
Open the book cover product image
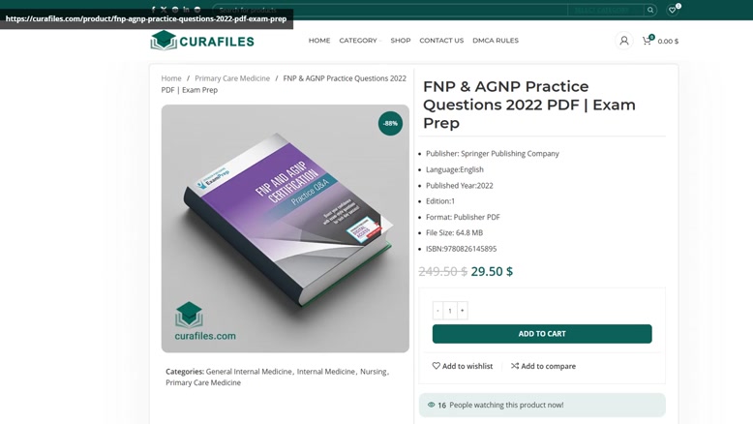coord(286,228)
